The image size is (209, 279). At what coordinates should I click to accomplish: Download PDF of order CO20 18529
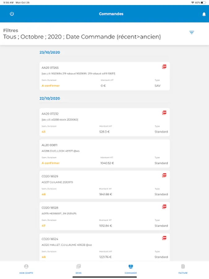click(x=164, y=175)
